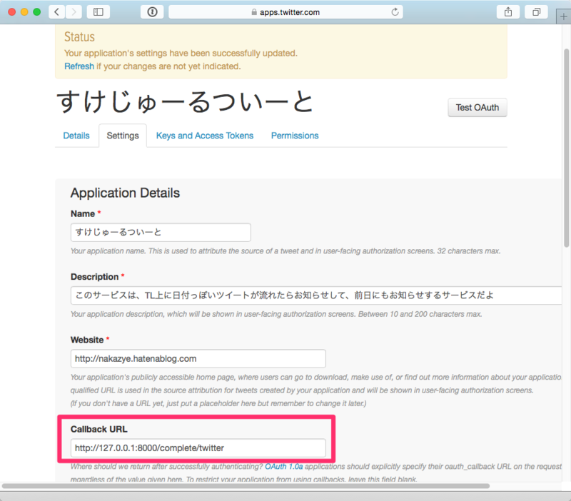Click the Test OAuth button
This screenshot has width=571, height=501.
point(477,108)
